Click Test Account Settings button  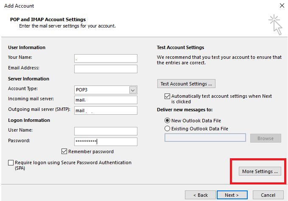(187, 84)
